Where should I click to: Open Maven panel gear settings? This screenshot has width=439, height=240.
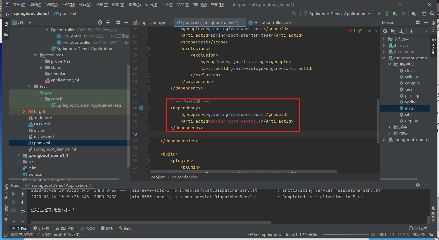(418, 22)
